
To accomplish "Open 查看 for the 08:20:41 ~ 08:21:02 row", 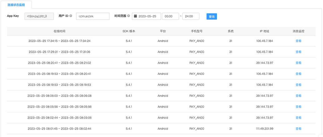I will click(298, 63).
